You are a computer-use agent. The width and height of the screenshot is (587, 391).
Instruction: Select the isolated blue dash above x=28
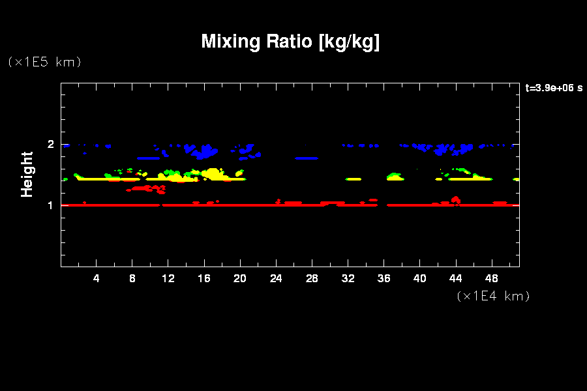tap(306, 158)
